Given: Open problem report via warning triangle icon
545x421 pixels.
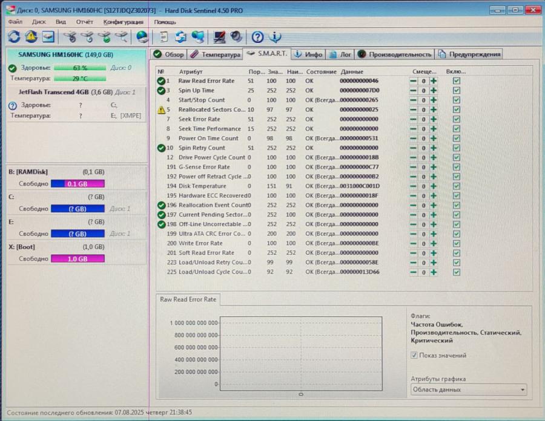Looking at the screenshot, I should click(31, 37).
